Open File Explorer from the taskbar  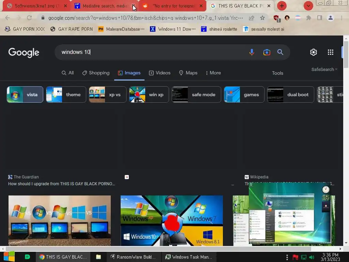[98, 257]
